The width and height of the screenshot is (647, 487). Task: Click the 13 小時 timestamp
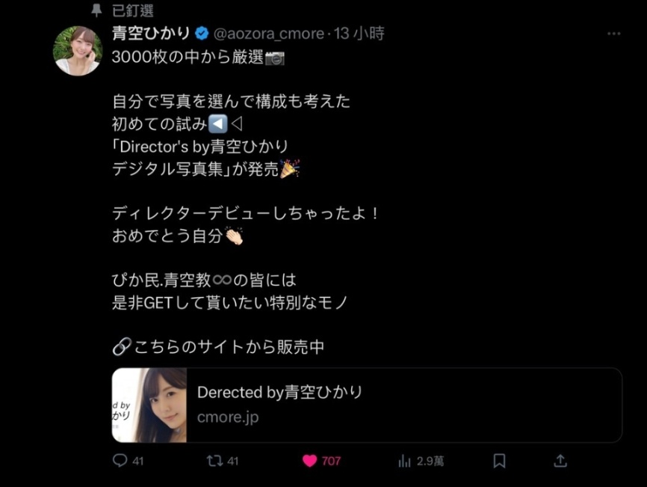(x=359, y=34)
